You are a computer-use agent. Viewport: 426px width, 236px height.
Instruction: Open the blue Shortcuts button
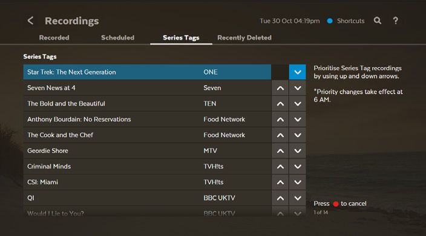[346, 21]
